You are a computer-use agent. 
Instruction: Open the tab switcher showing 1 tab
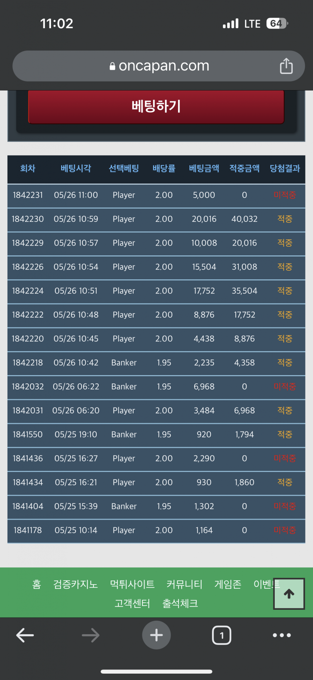tap(222, 635)
